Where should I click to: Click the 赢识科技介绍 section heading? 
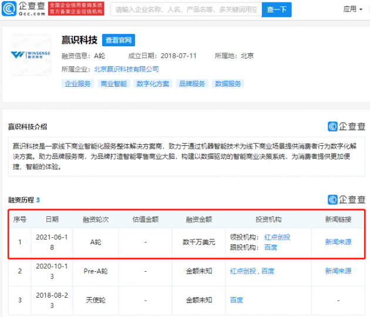[28, 127]
